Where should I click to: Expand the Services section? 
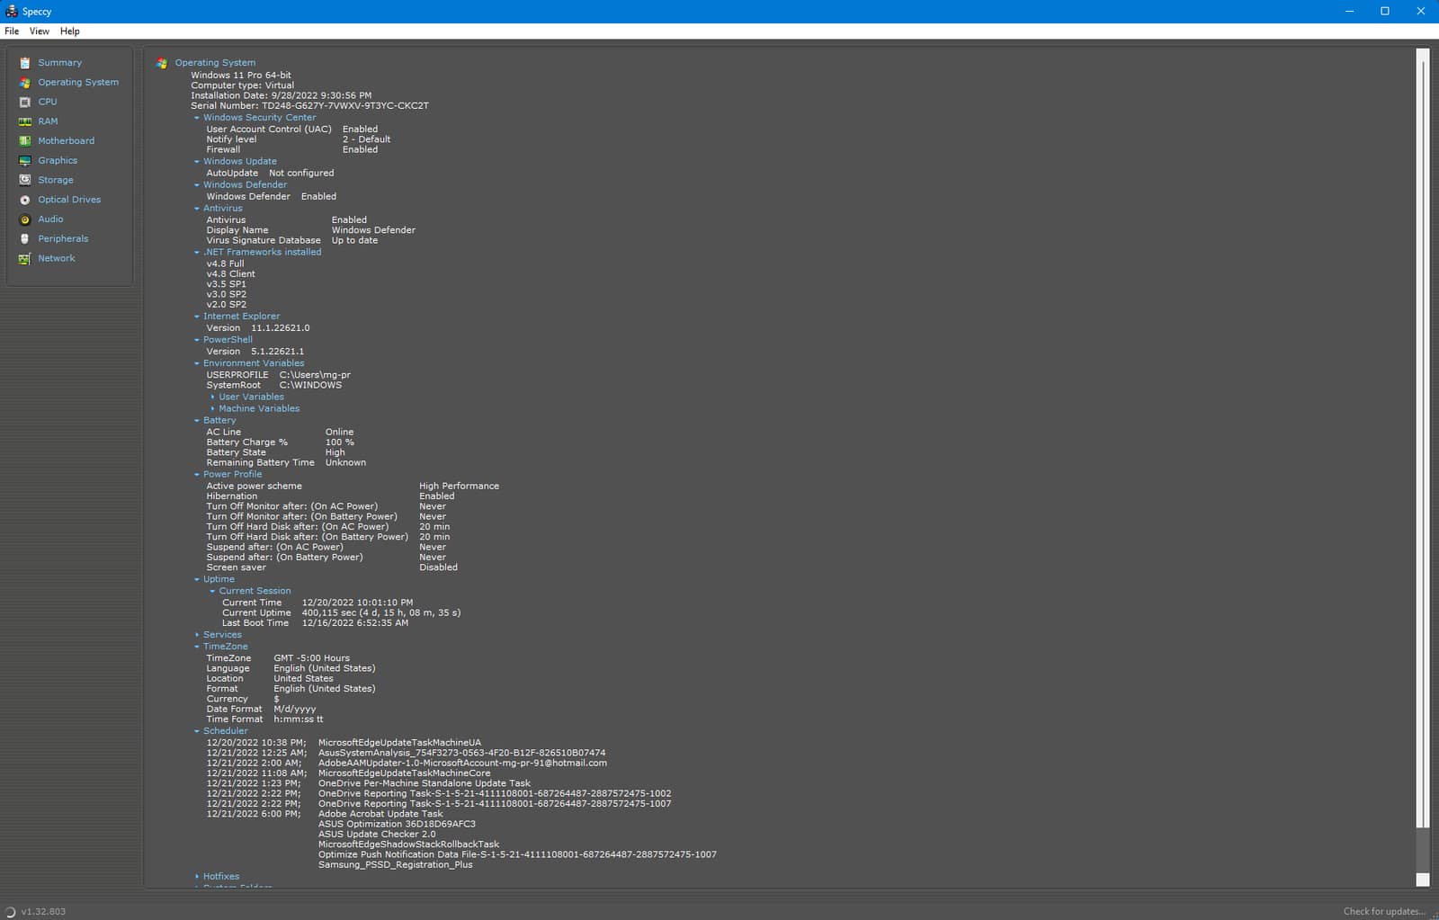[x=197, y=635]
